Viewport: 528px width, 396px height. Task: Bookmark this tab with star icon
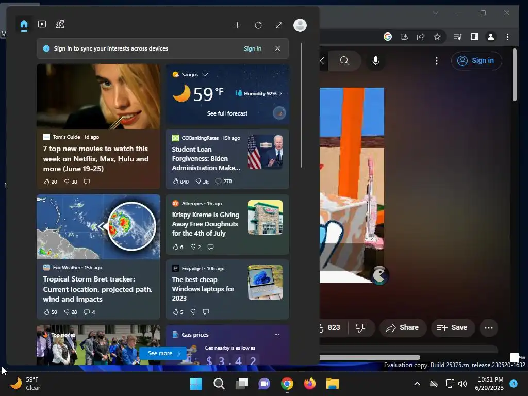pyautogui.click(x=437, y=37)
